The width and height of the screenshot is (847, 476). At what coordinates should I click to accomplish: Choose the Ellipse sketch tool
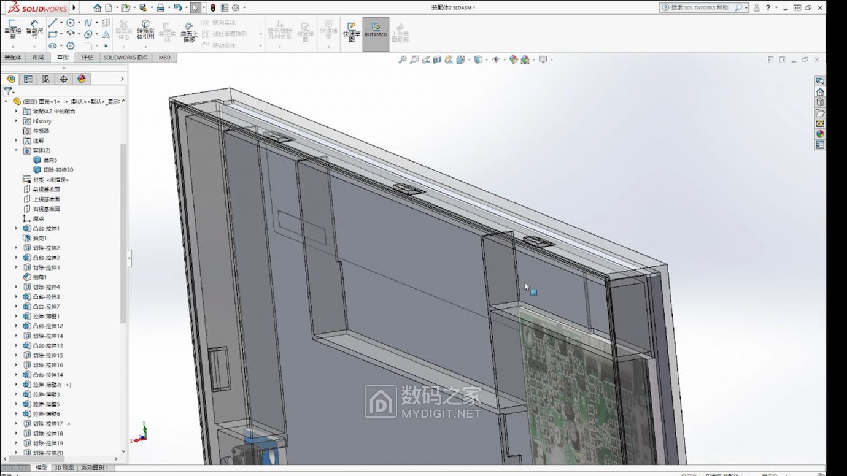click(88, 34)
